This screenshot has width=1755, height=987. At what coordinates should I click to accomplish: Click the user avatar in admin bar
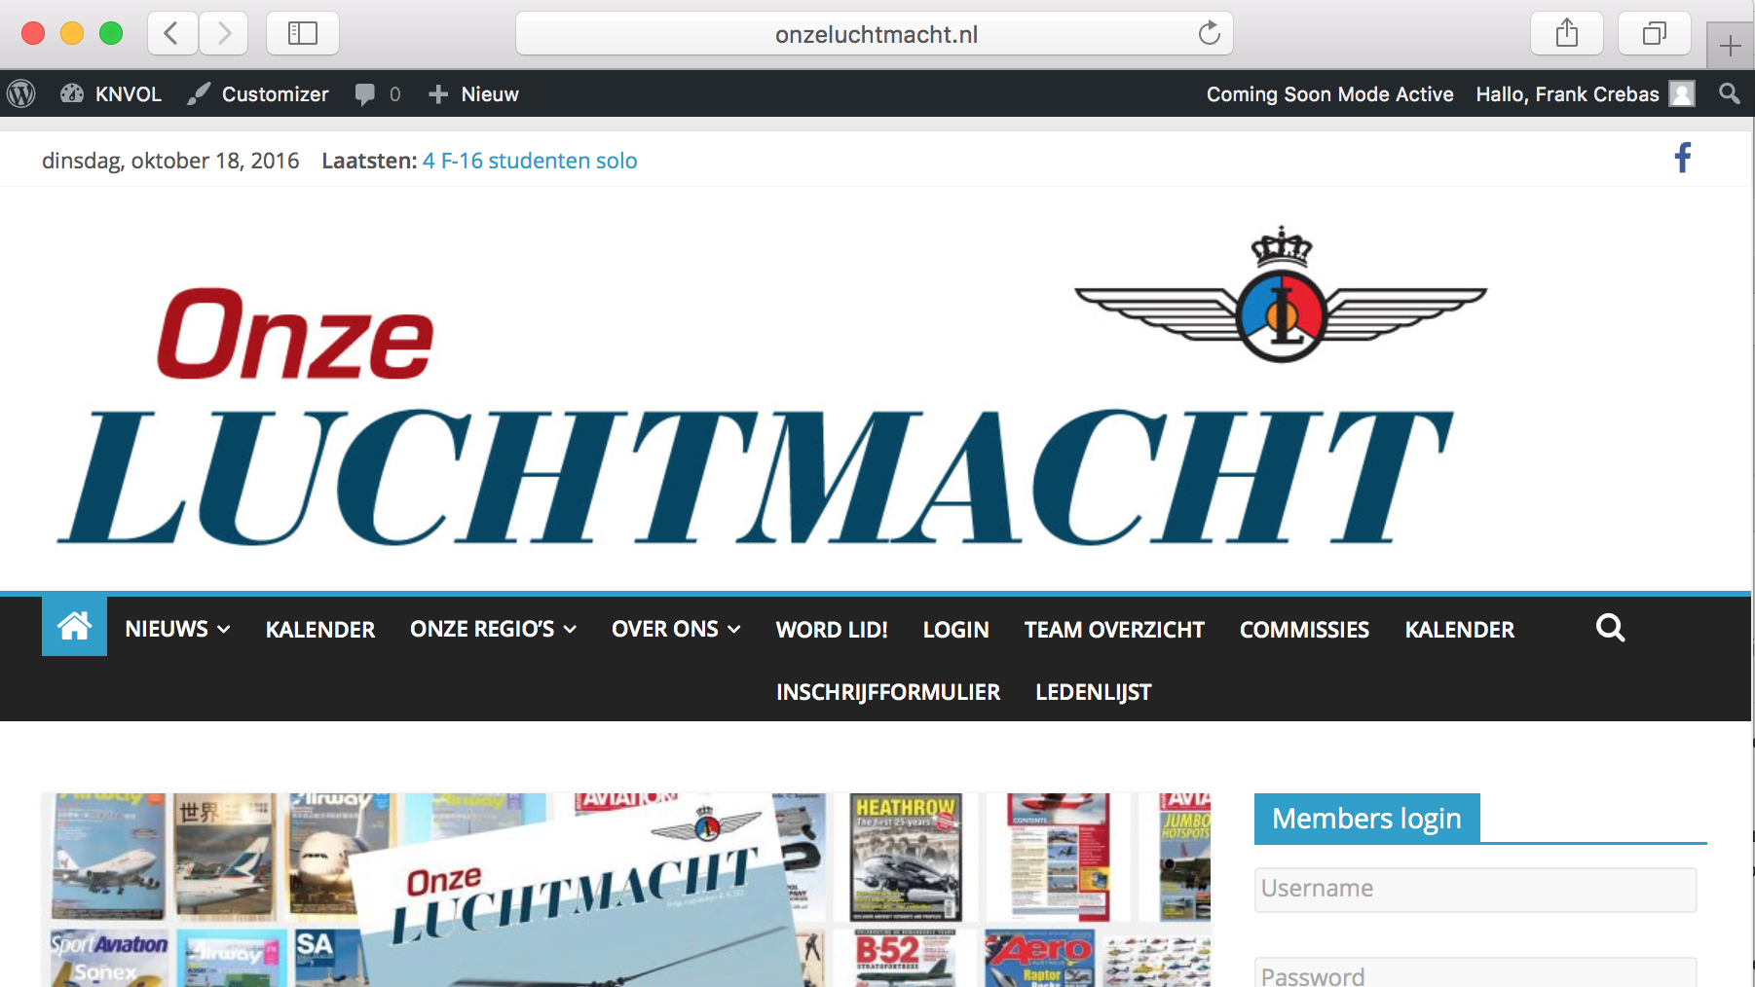pos(1682,93)
